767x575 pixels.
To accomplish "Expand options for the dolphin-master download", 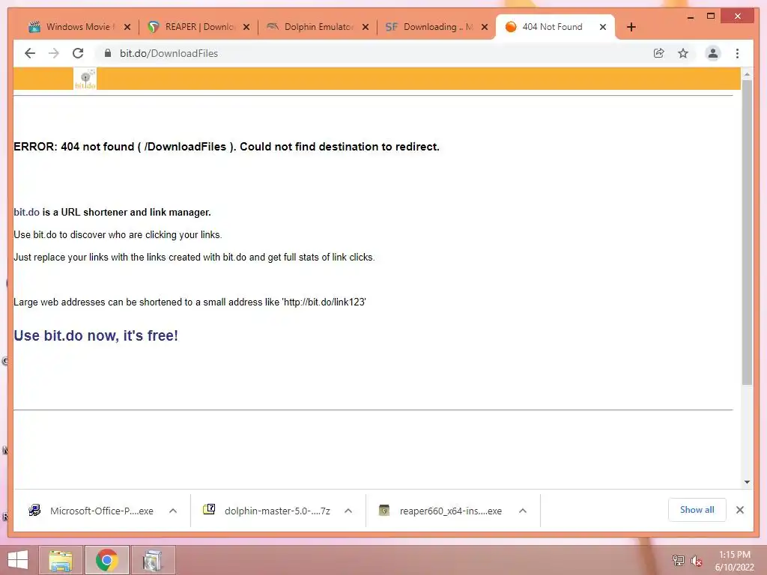I will [348, 511].
